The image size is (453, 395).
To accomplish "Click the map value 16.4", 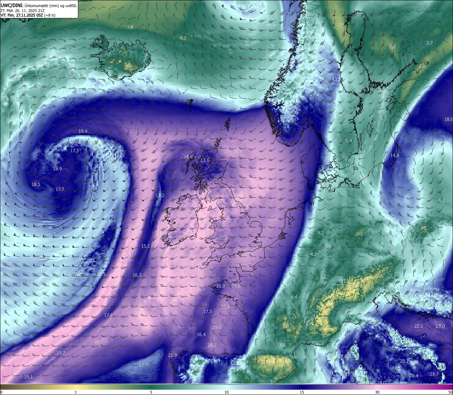I will click(x=201, y=334).
